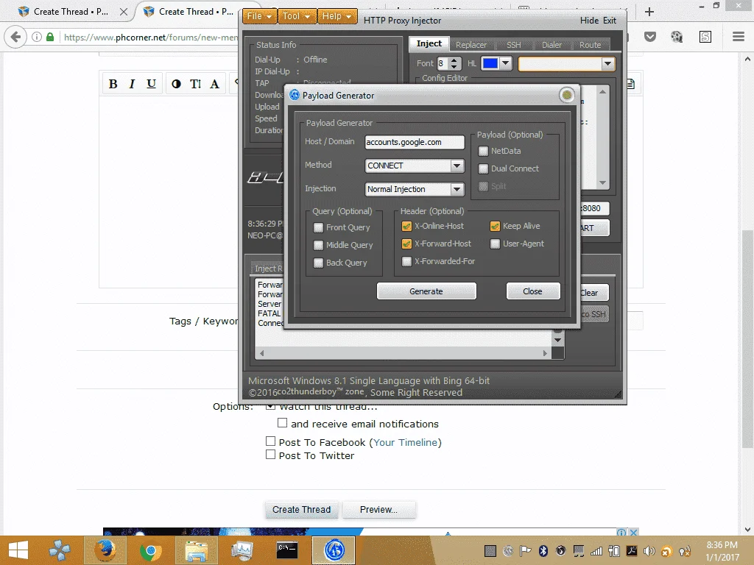Check receive email notifications option
The width and height of the screenshot is (754, 565).
[x=282, y=423]
